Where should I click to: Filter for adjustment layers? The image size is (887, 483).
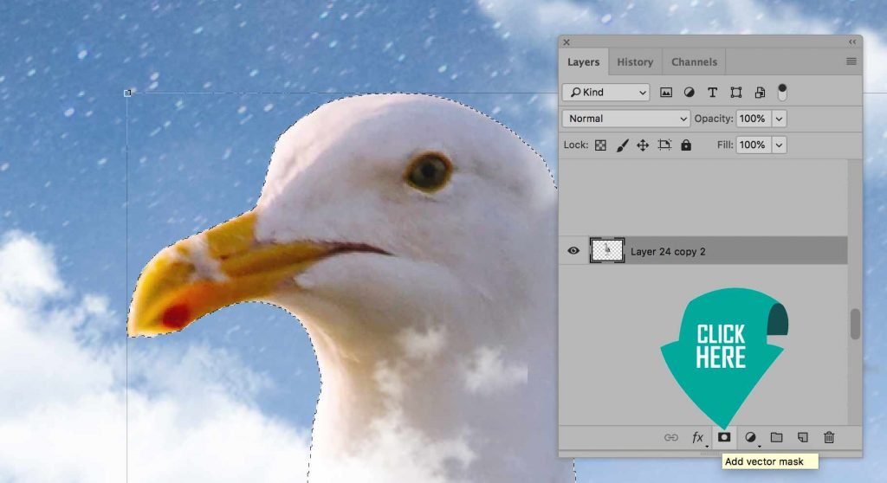689,93
